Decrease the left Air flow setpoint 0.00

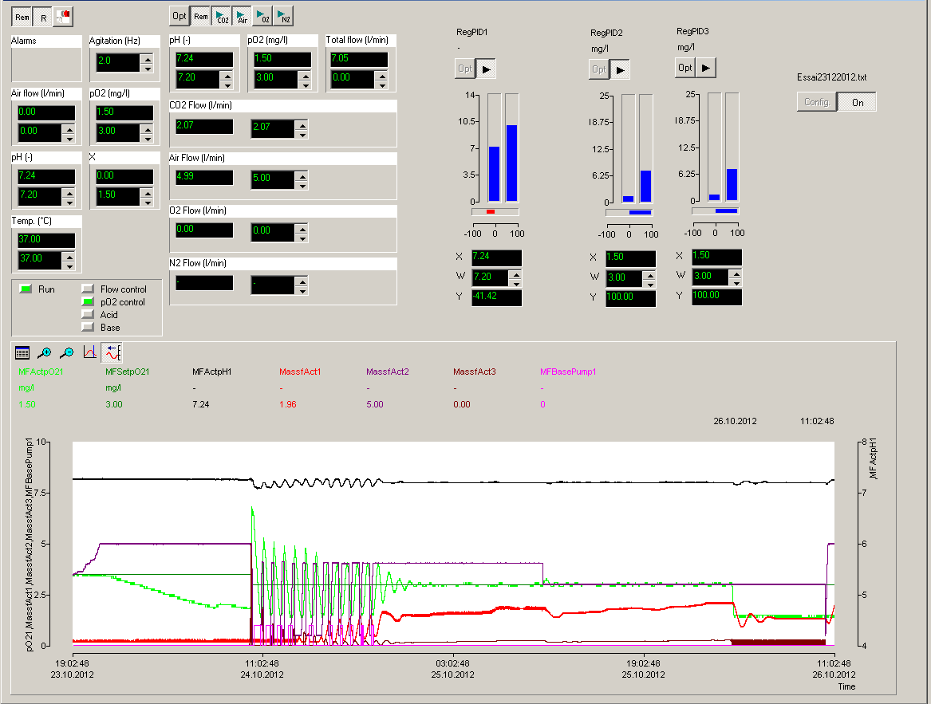pos(69,138)
